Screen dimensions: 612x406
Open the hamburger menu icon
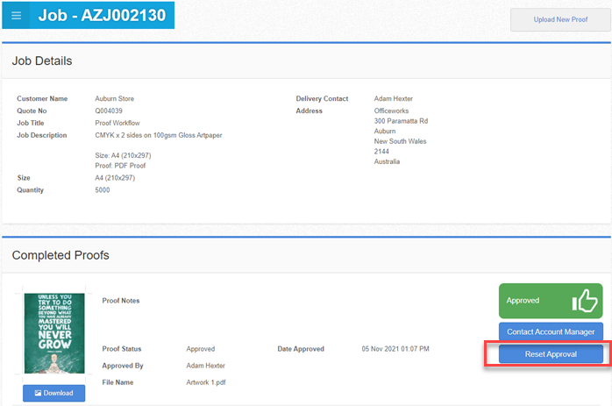click(16, 15)
